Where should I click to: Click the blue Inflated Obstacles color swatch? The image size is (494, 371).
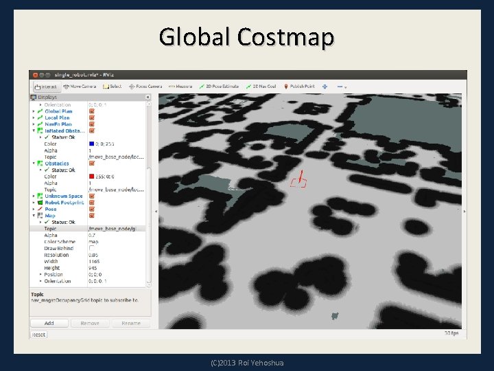point(92,144)
